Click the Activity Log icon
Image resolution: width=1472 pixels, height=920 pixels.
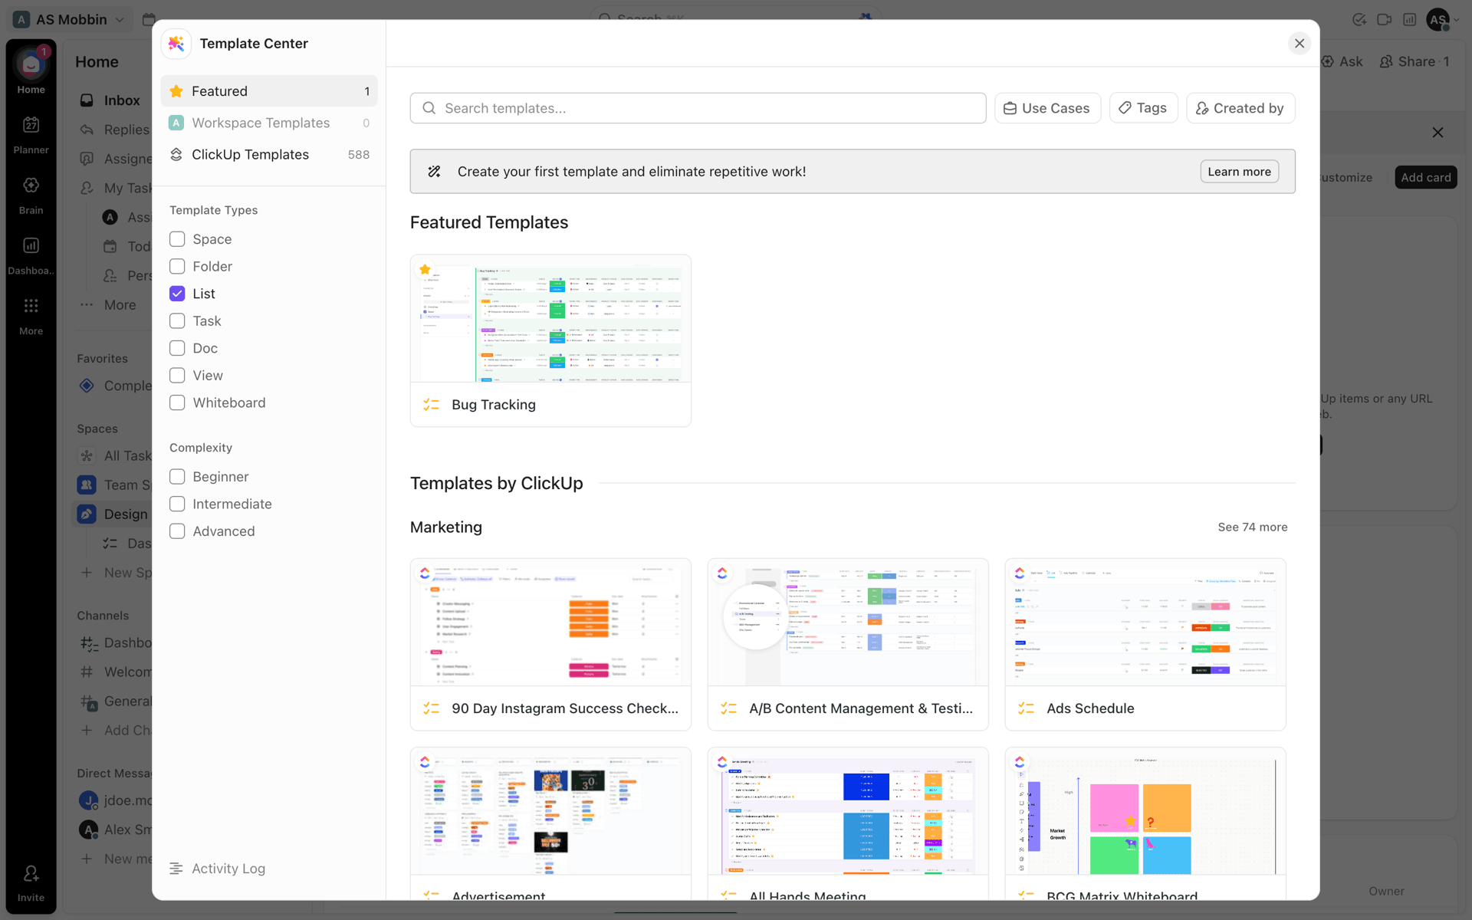point(176,869)
